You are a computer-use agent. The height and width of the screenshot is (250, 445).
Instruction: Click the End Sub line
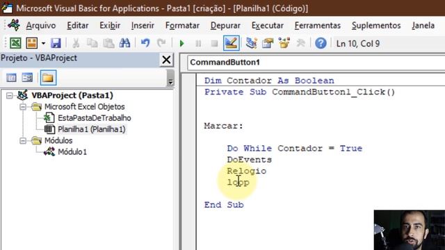click(224, 205)
